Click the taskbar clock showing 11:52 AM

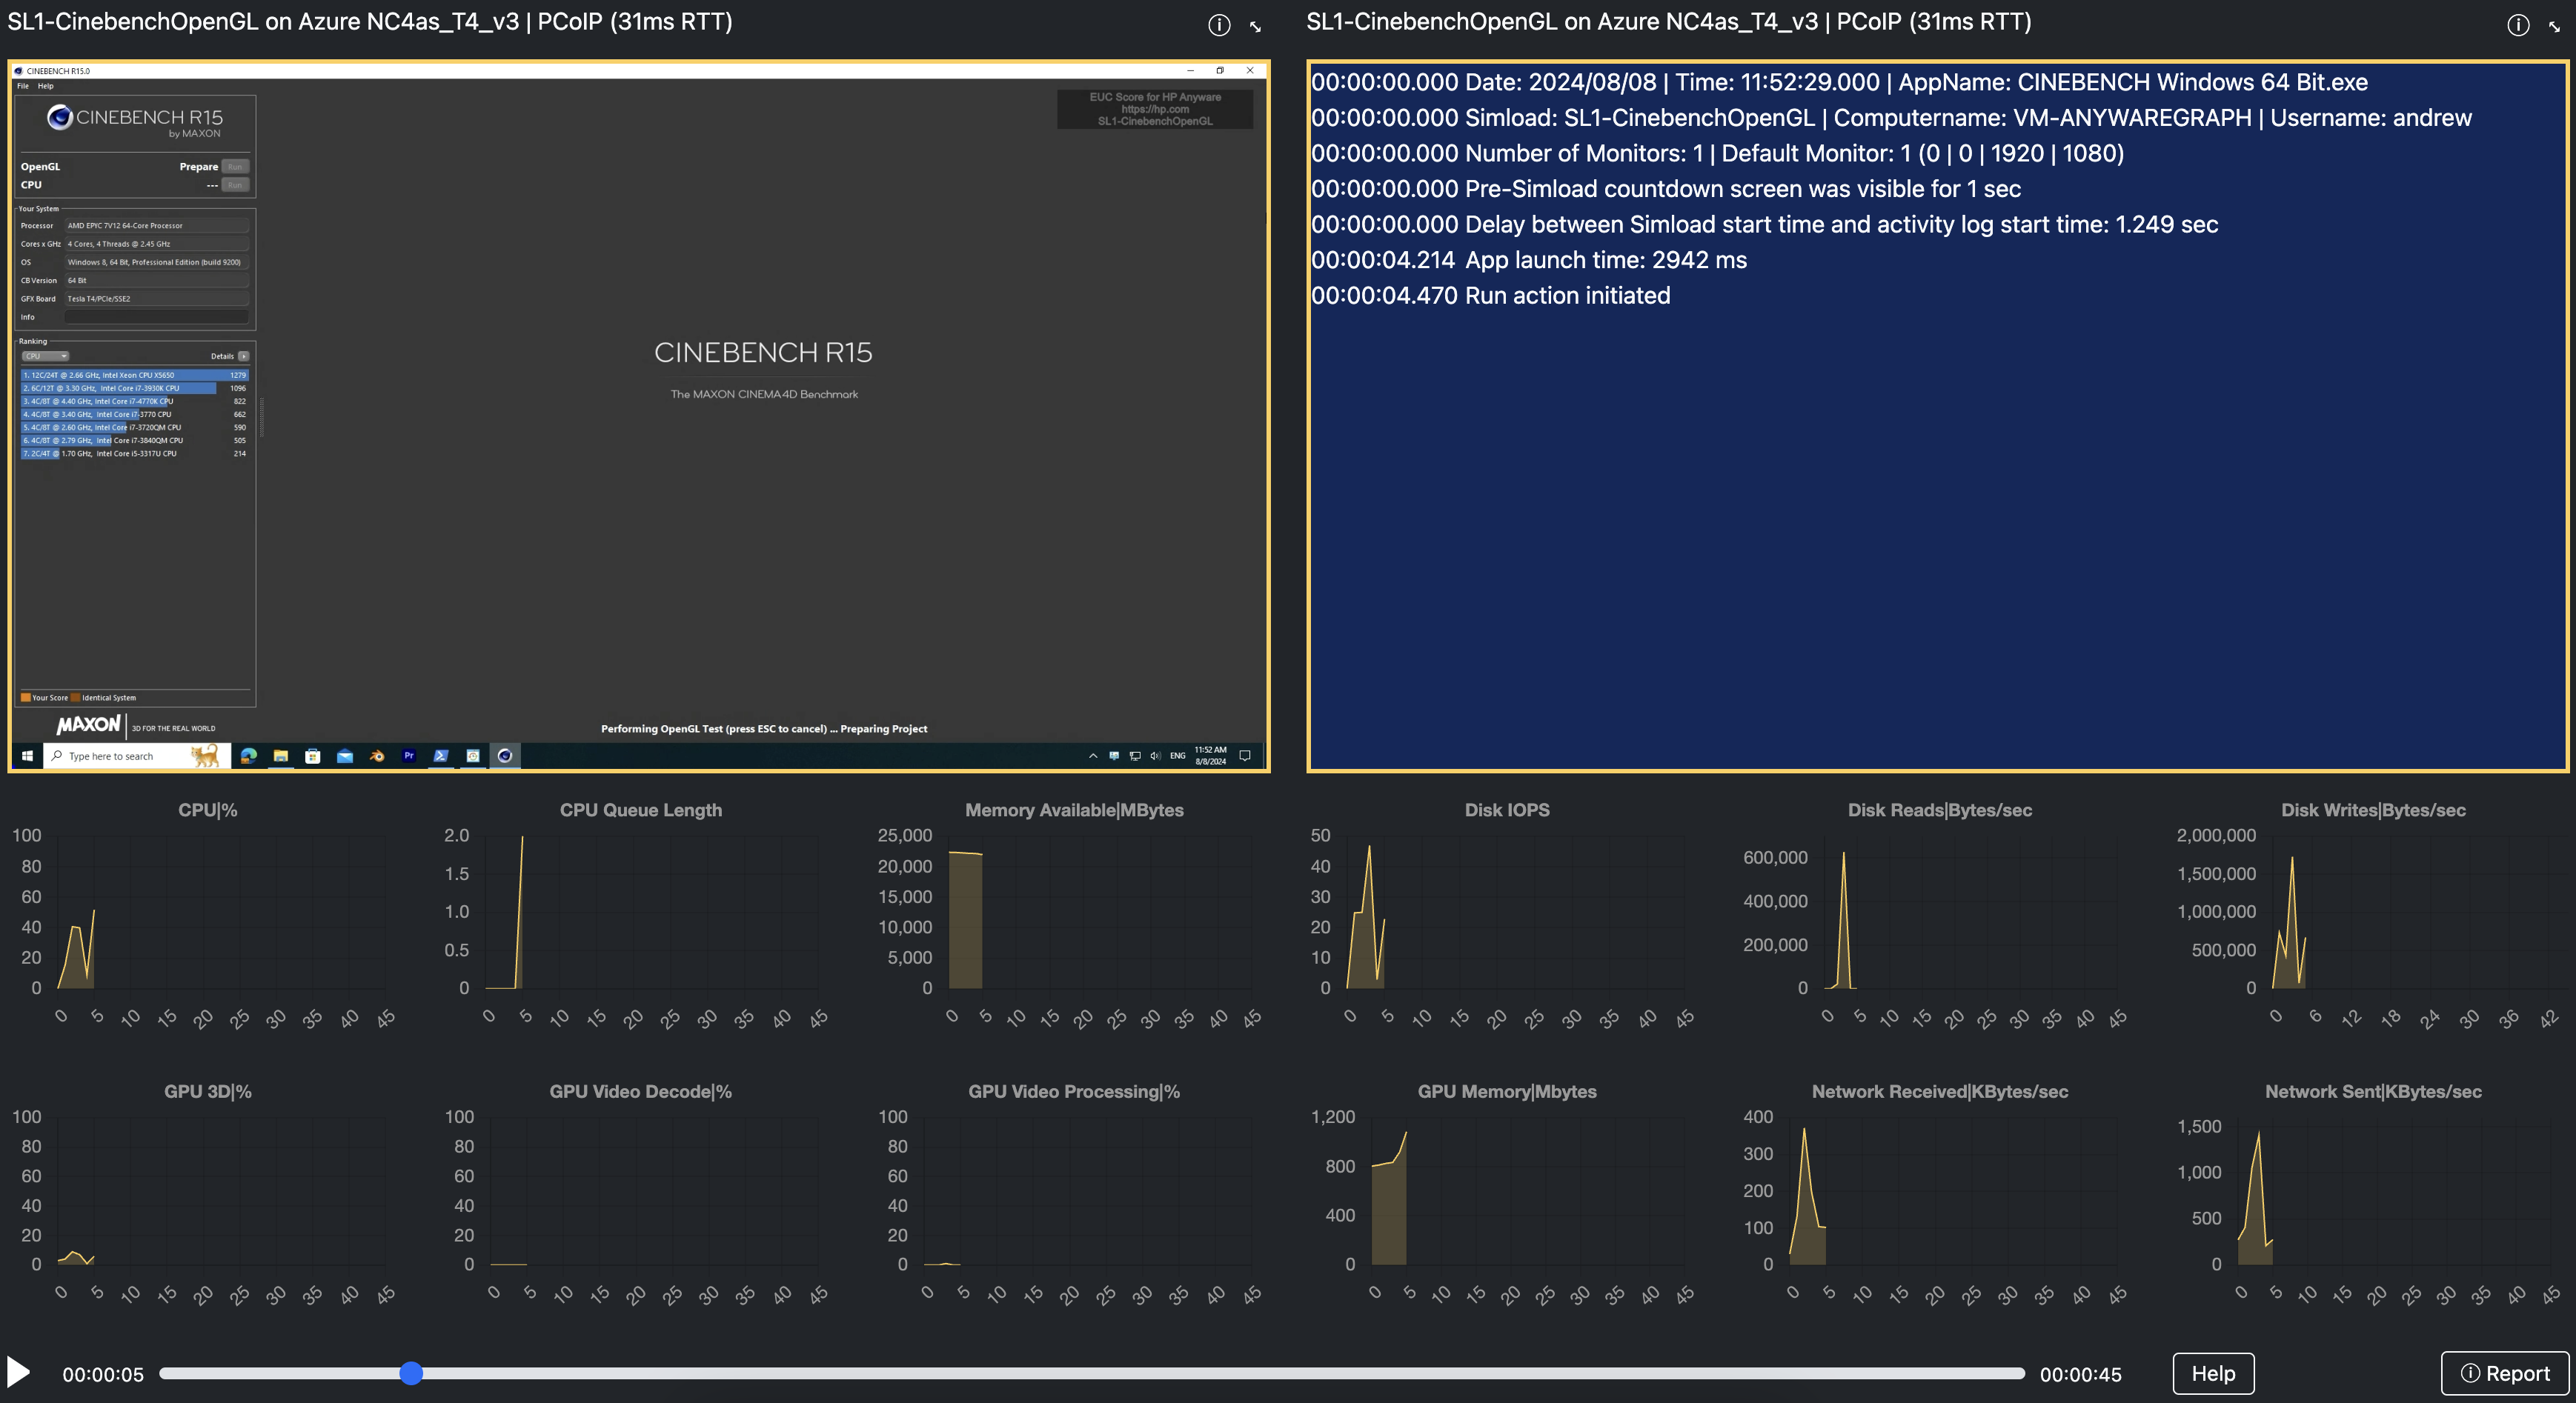click(1210, 756)
